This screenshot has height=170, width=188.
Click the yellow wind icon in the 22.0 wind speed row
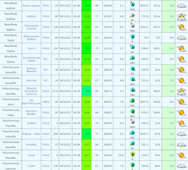click(132, 154)
